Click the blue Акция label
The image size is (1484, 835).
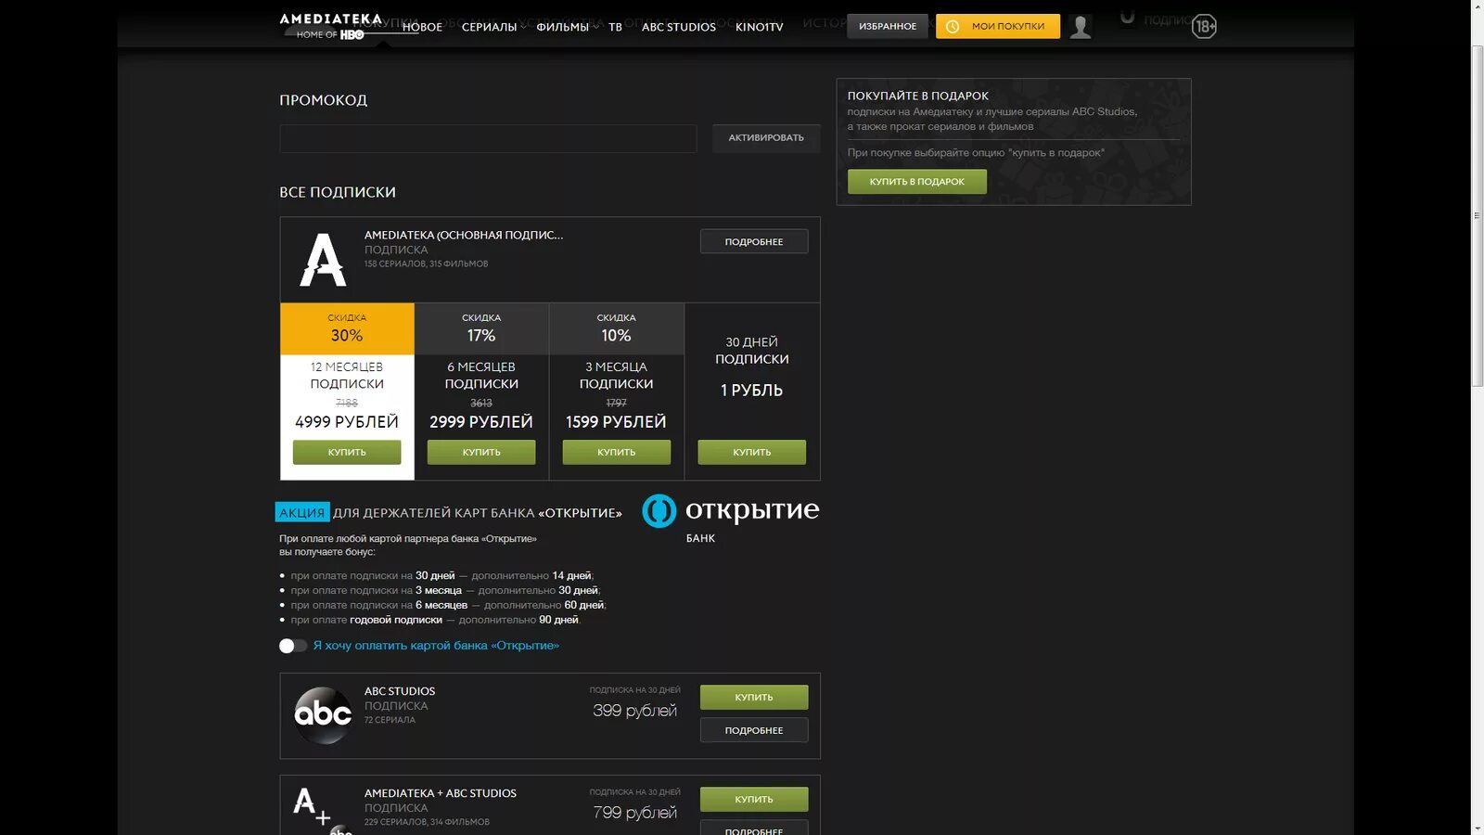[x=302, y=512]
